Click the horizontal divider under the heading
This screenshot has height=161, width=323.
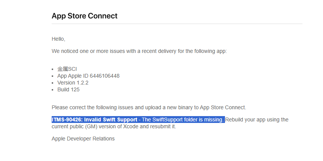coord(177,24)
